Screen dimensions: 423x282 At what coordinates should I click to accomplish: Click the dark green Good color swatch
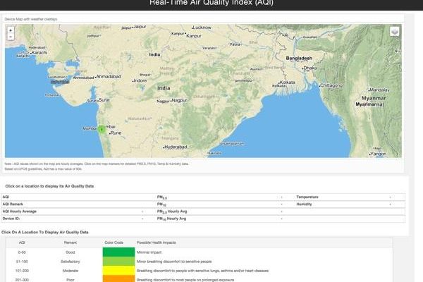[x=118, y=252]
